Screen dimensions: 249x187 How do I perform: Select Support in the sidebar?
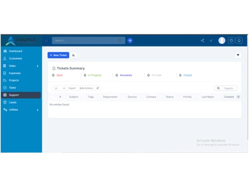(21, 95)
